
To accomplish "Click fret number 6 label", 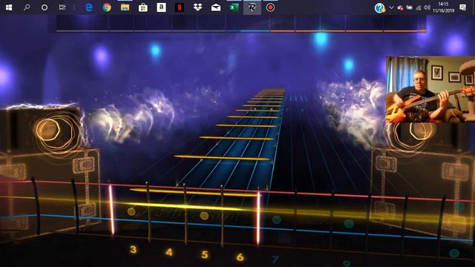I will pos(240,257).
